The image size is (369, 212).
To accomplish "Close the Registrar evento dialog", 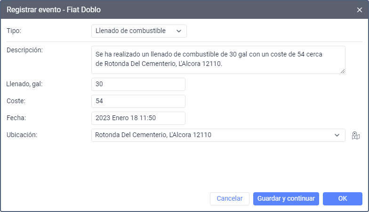I will (360, 9).
